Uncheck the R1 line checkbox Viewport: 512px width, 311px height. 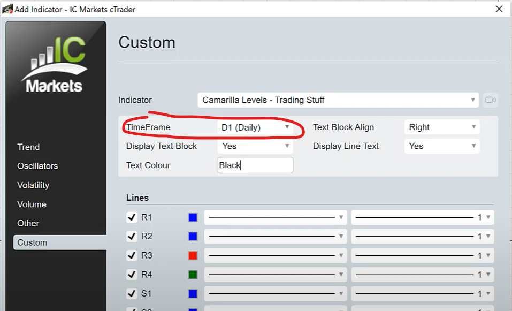pyautogui.click(x=132, y=217)
